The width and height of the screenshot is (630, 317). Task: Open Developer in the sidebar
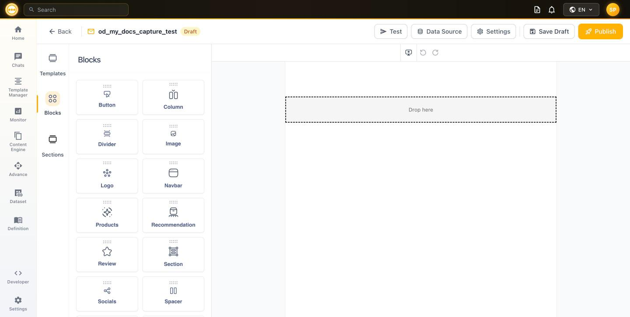[x=18, y=276]
